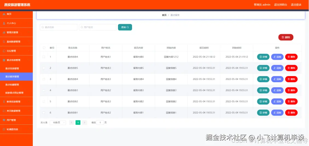309x146 pixels.
Task: Toggle the select-all checkbox in table header
Action: (x=44, y=48)
